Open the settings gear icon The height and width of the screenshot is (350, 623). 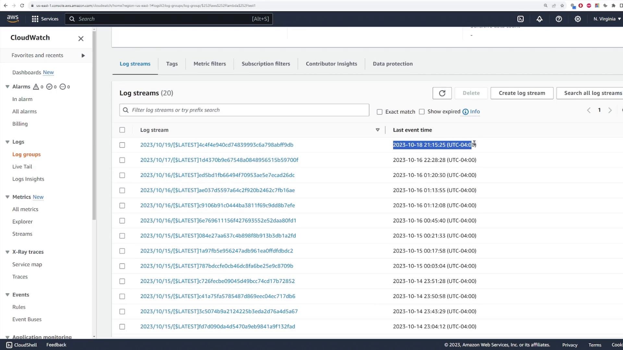coord(578,19)
